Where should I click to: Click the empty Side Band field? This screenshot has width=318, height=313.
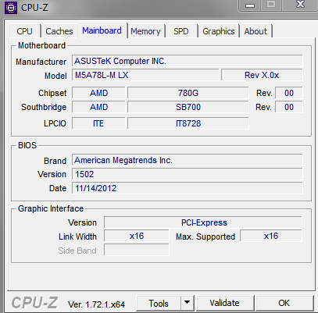pos(137,250)
